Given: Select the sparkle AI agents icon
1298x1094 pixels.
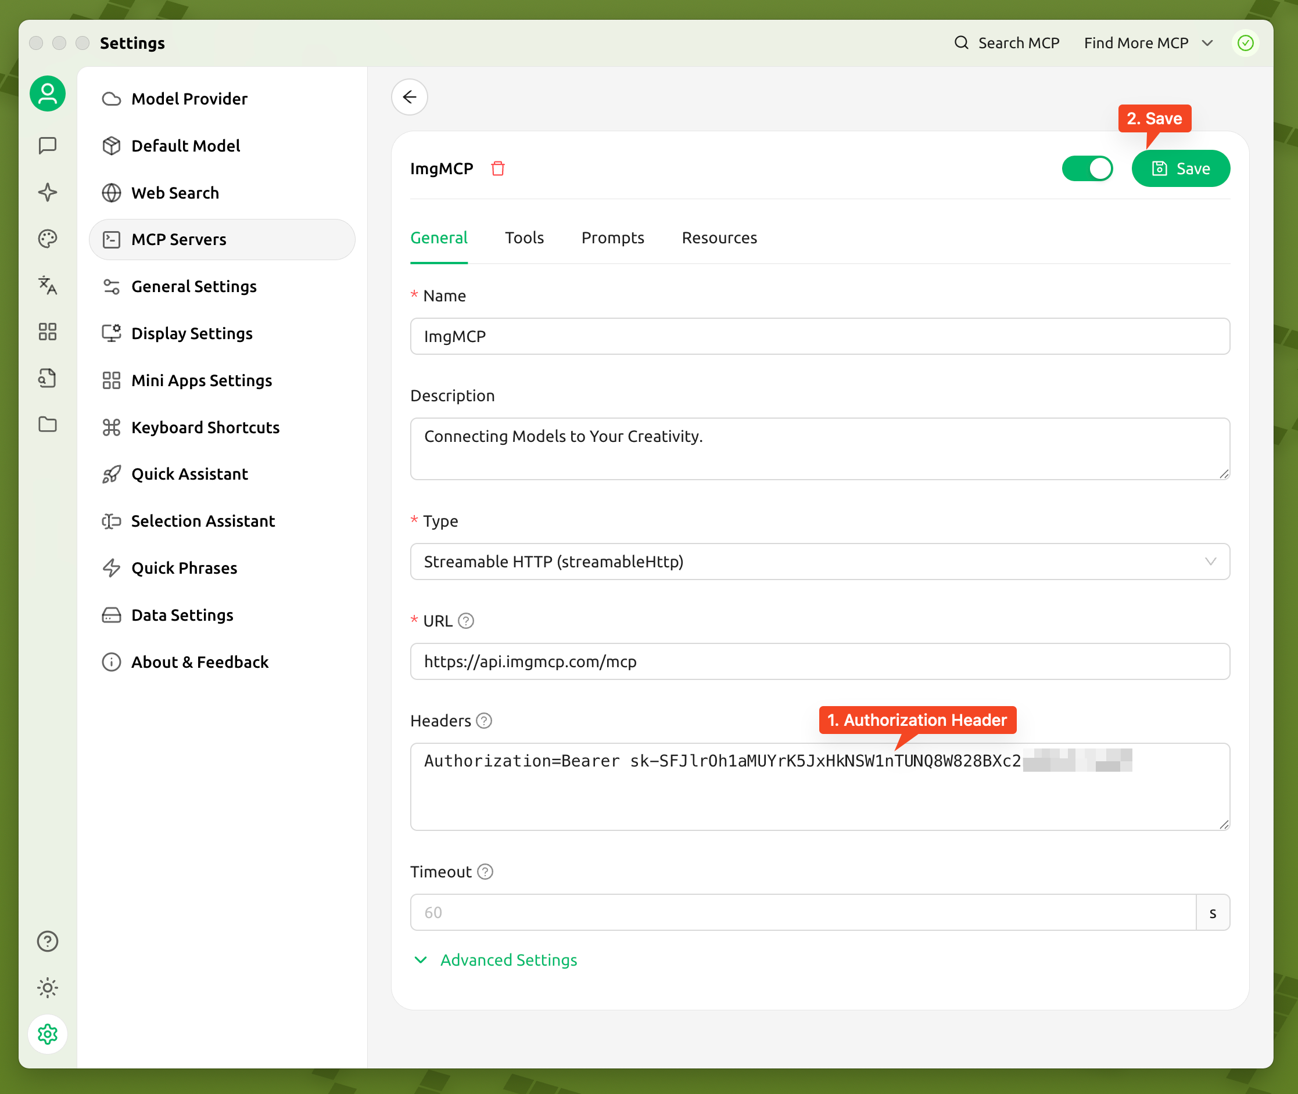Looking at the screenshot, I should click(47, 192).
